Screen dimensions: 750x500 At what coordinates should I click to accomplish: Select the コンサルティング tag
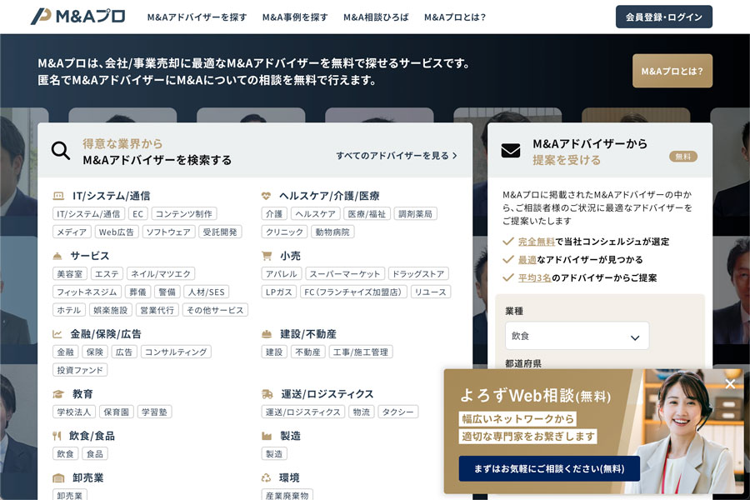[x=176, y=352]
